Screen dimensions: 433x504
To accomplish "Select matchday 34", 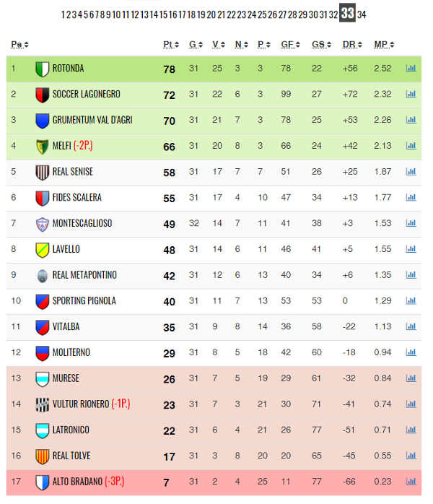I will coord(362,14).
